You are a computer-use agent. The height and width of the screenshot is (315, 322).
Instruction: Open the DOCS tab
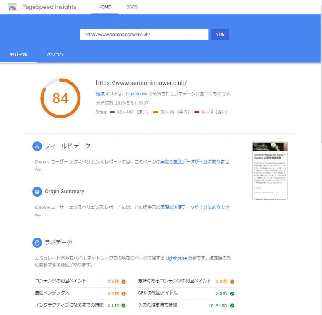click(x=132, y=7)
